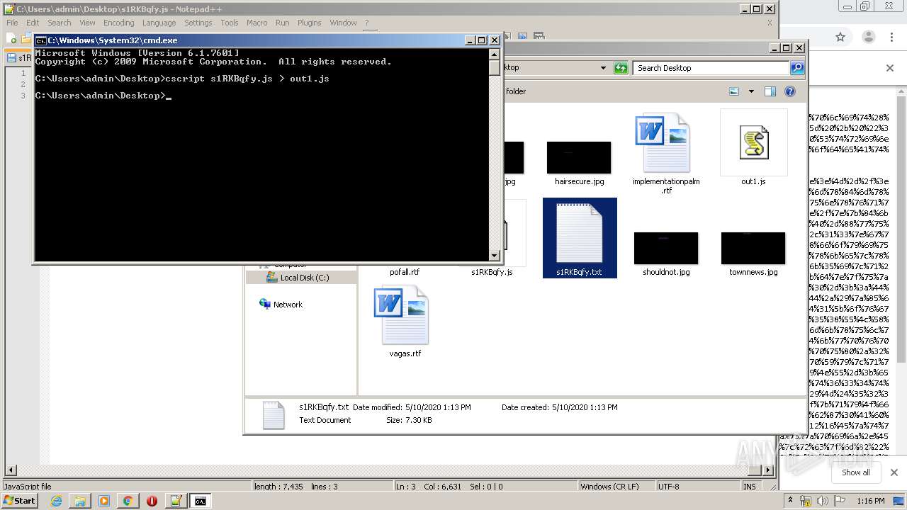Switch to Google Chrome from taskbar
The image size is (907, 510).
tap(128, 501)
